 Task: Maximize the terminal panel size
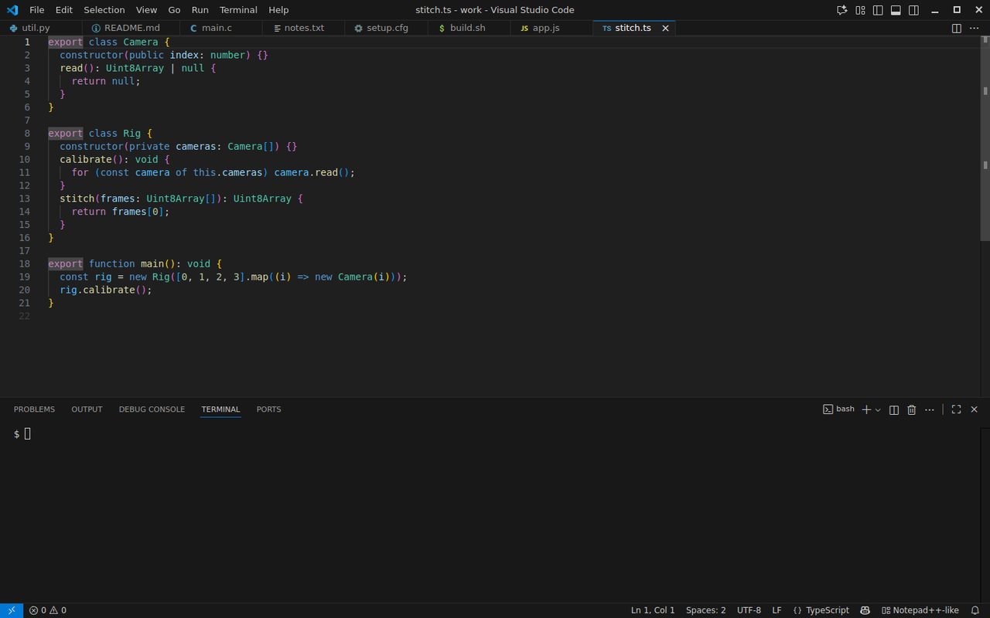click(957, 409)
